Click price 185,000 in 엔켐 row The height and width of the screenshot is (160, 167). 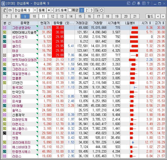pyautogui.click(x=46, y=138)
